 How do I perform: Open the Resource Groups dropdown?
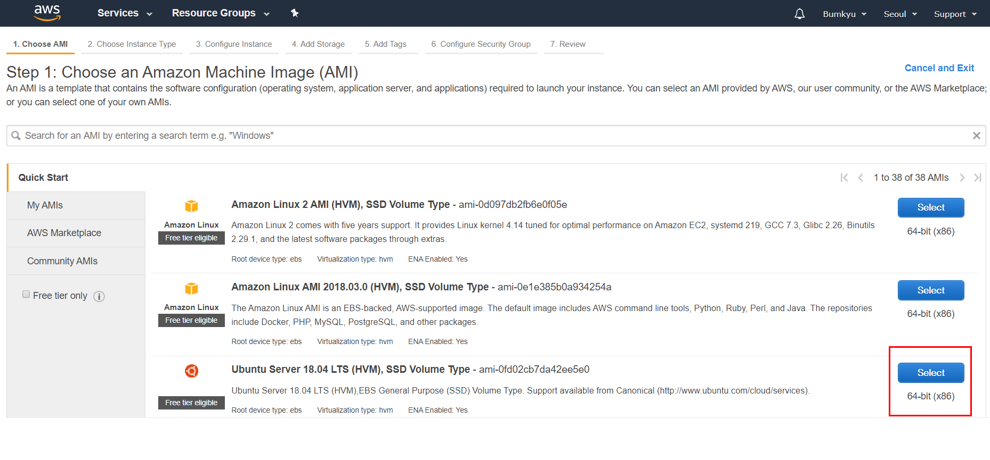click(x=221, y=13)
